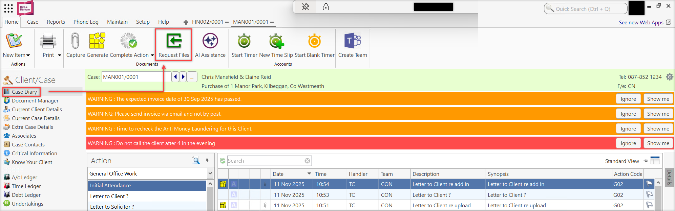Screen dimensions: 675x211
Task: Expand the New Item dropdown
Action: click(28, 55)
